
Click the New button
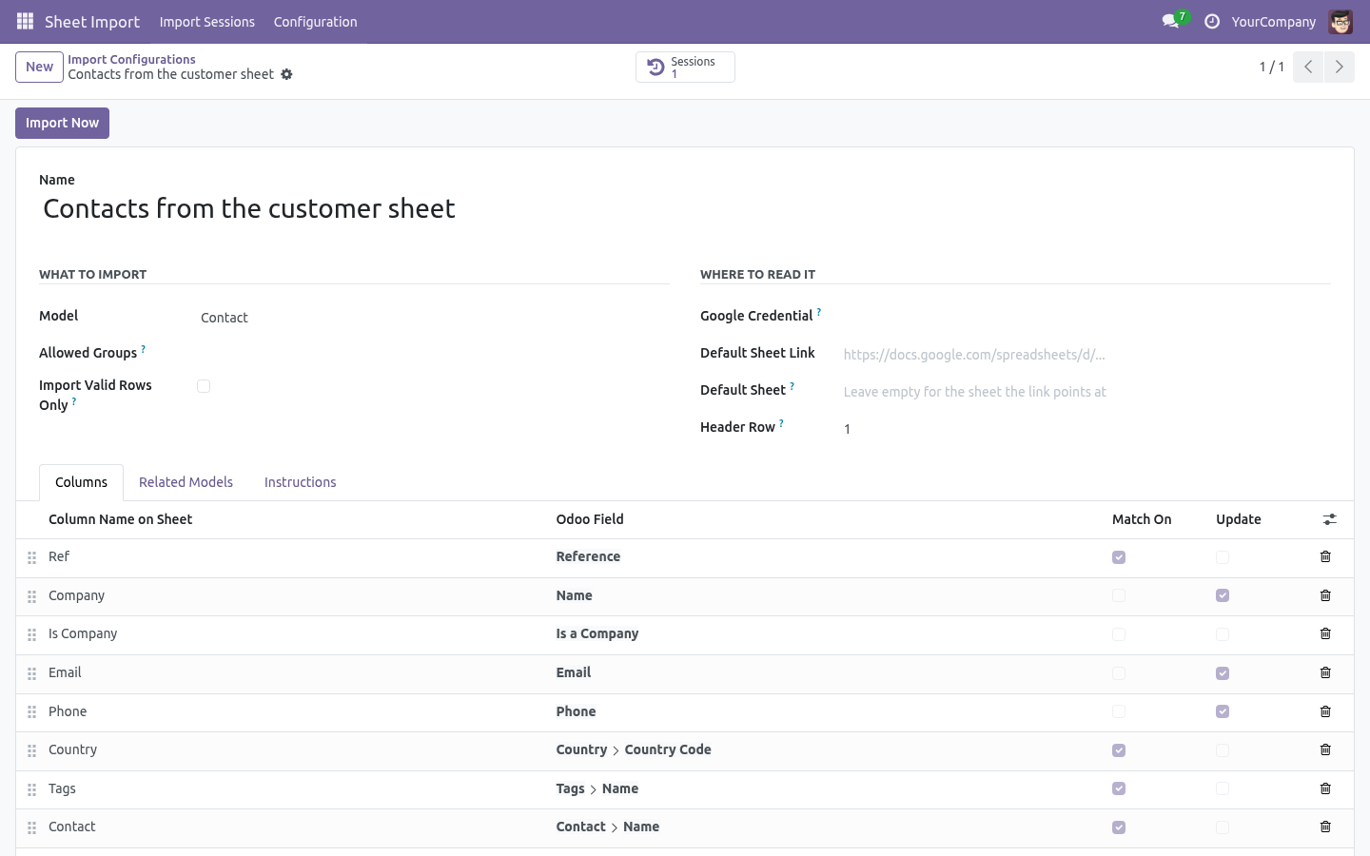pos(39,67)
